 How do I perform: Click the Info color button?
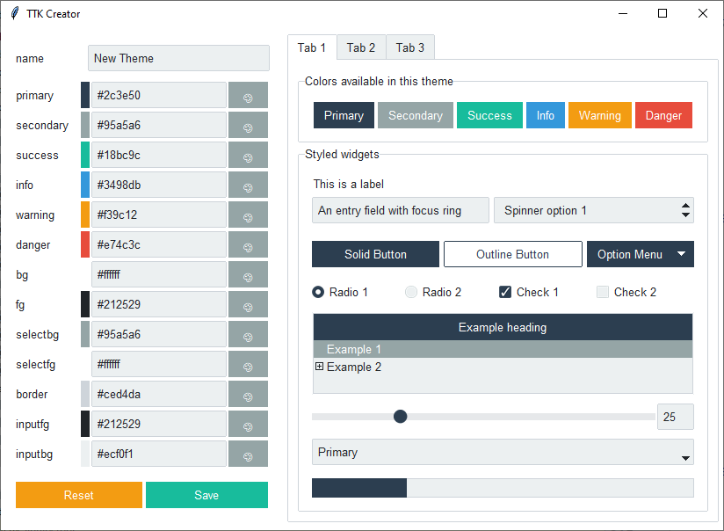(546, 115)
